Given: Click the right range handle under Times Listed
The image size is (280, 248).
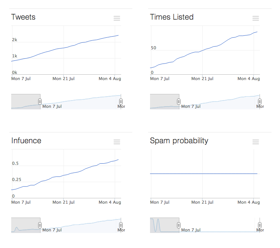Looking at the screenshot, I should [x=260, y=101].
